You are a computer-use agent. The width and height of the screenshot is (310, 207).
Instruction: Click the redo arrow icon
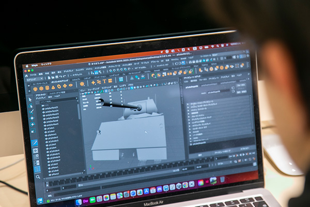(x=65, y=76)
